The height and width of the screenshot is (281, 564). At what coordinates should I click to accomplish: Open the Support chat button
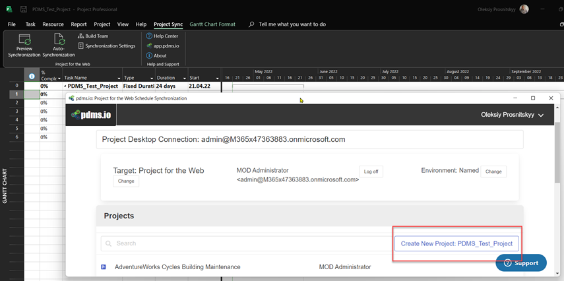(521, 263)
